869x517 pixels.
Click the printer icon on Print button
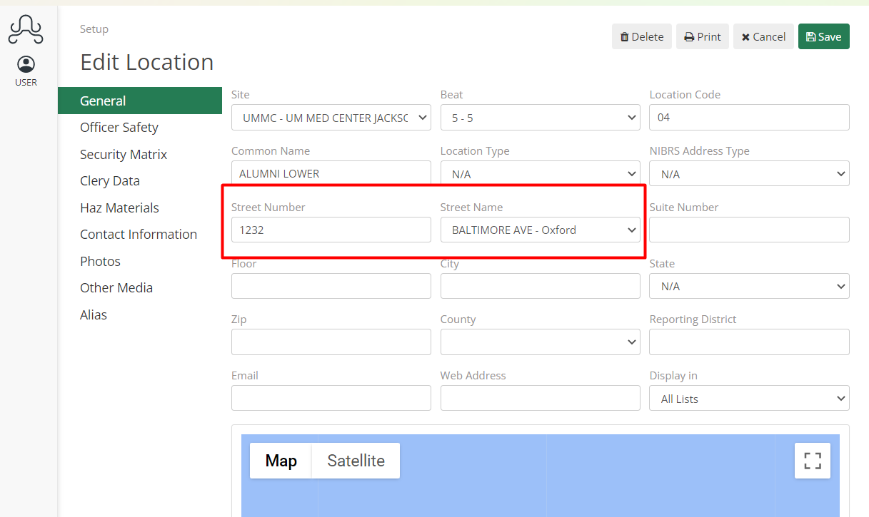[x=690, y=36]
